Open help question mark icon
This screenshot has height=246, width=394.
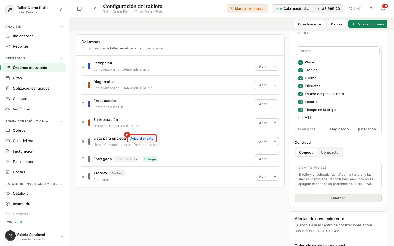pyautogui.click(x=371, y=9)
